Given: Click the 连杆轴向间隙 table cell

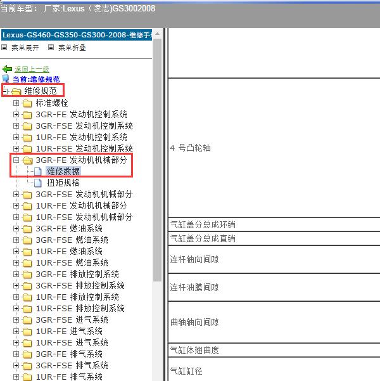Looking at the screenshot, I should [274, 259].
